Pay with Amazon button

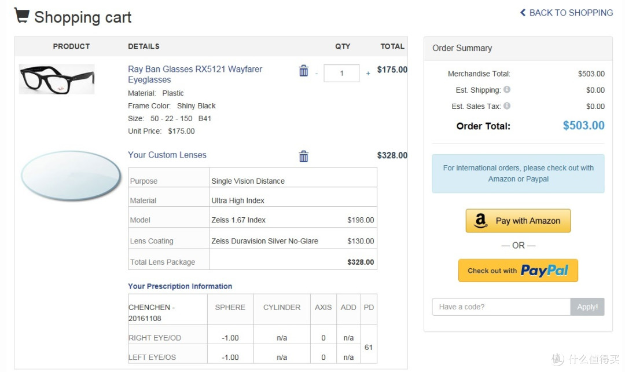518,221
